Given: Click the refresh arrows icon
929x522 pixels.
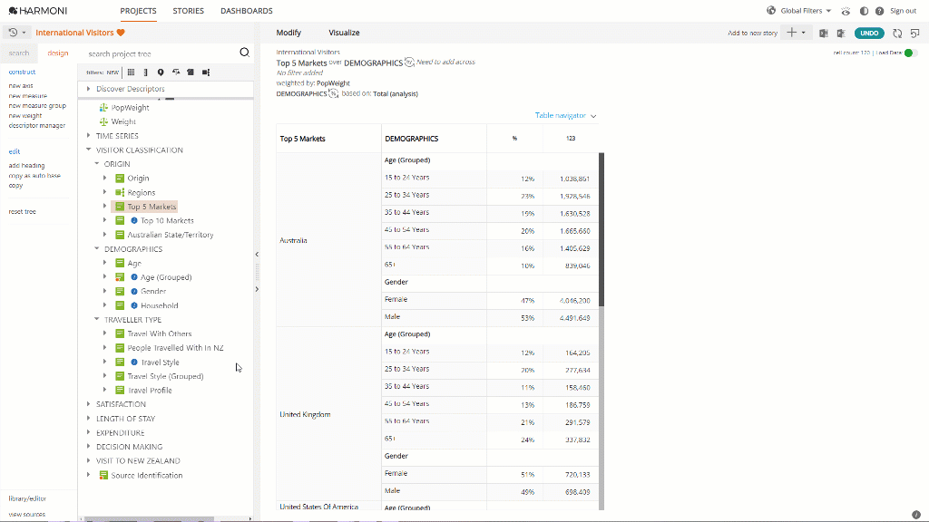Looking at the screenshot, I should (897, 34).
